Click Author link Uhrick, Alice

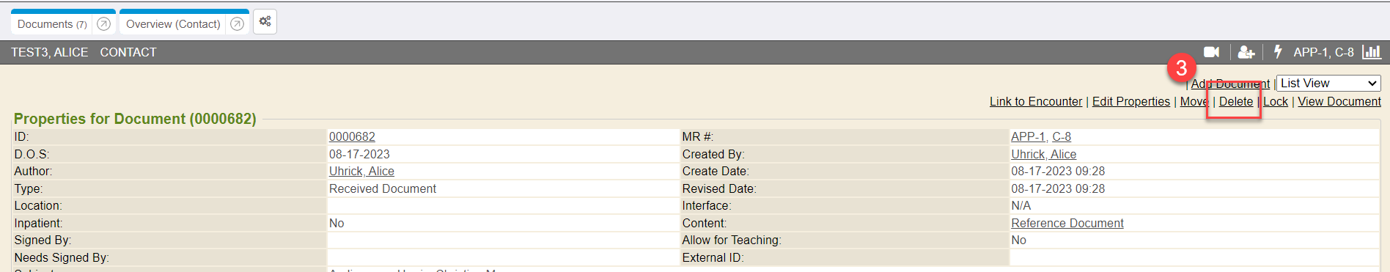(361, 171)
